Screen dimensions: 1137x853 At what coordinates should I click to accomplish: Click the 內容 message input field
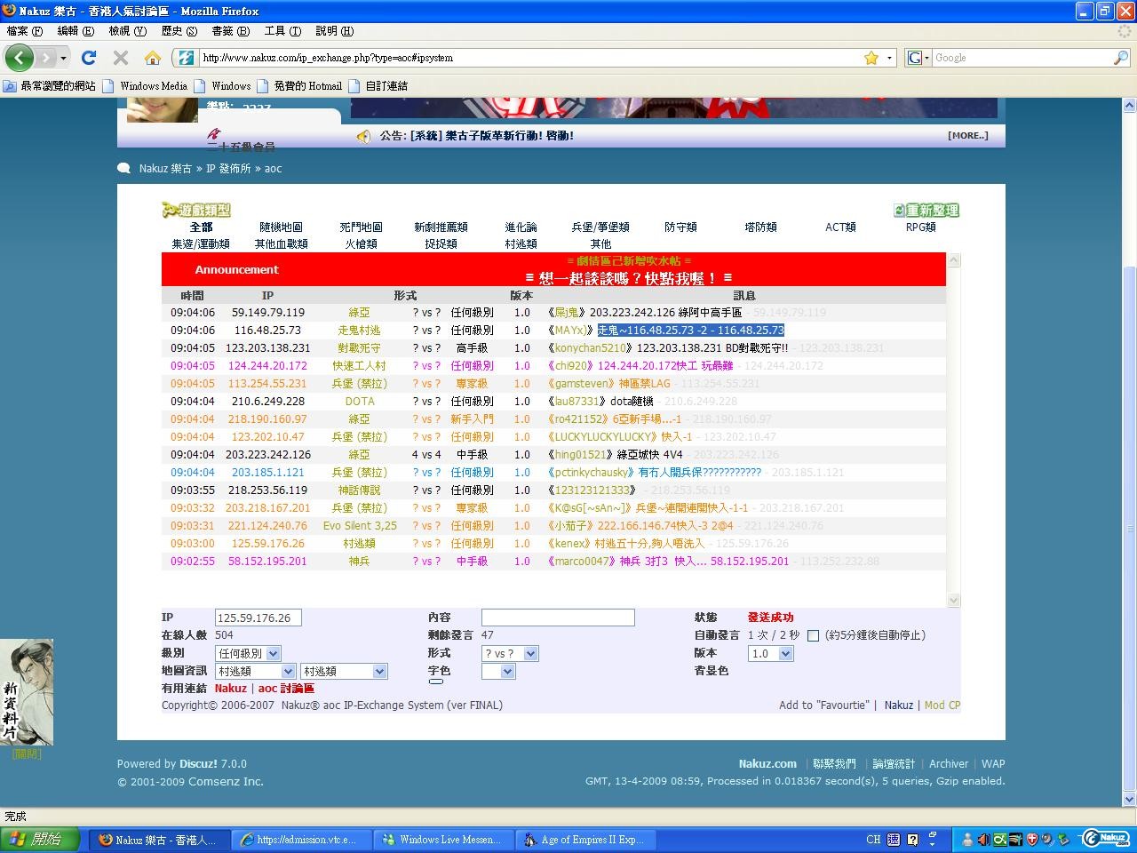[x=557, y=618]
